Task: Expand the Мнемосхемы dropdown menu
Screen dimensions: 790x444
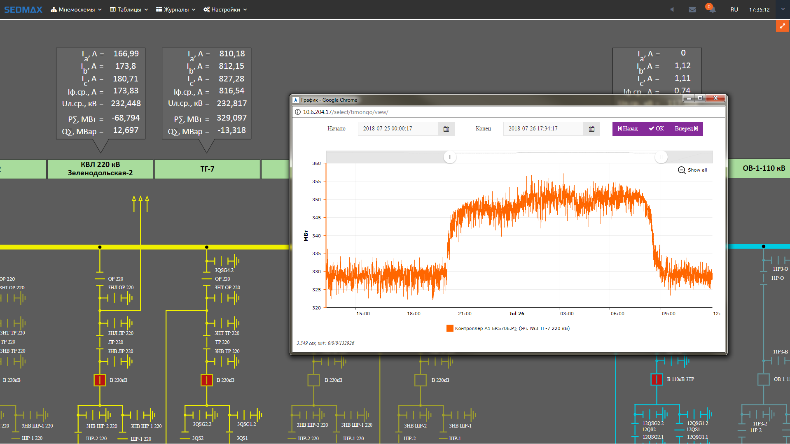Action: pos(76,9)
